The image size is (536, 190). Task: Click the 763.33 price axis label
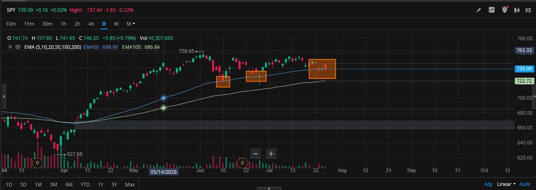point(523,50)
